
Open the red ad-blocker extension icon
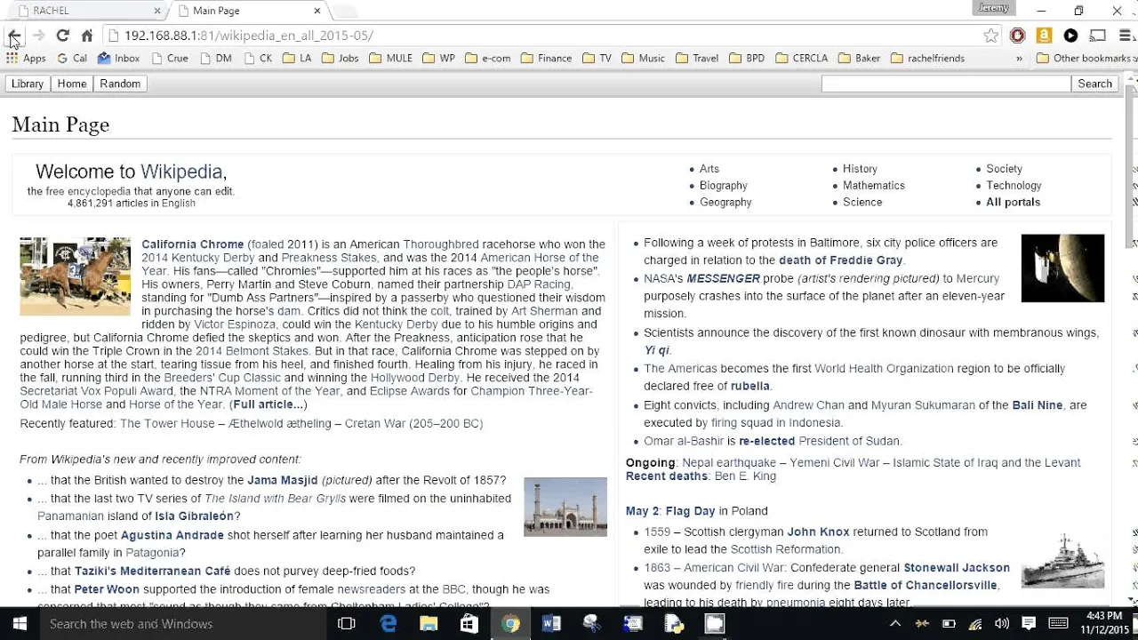(x=1017, y=36)
